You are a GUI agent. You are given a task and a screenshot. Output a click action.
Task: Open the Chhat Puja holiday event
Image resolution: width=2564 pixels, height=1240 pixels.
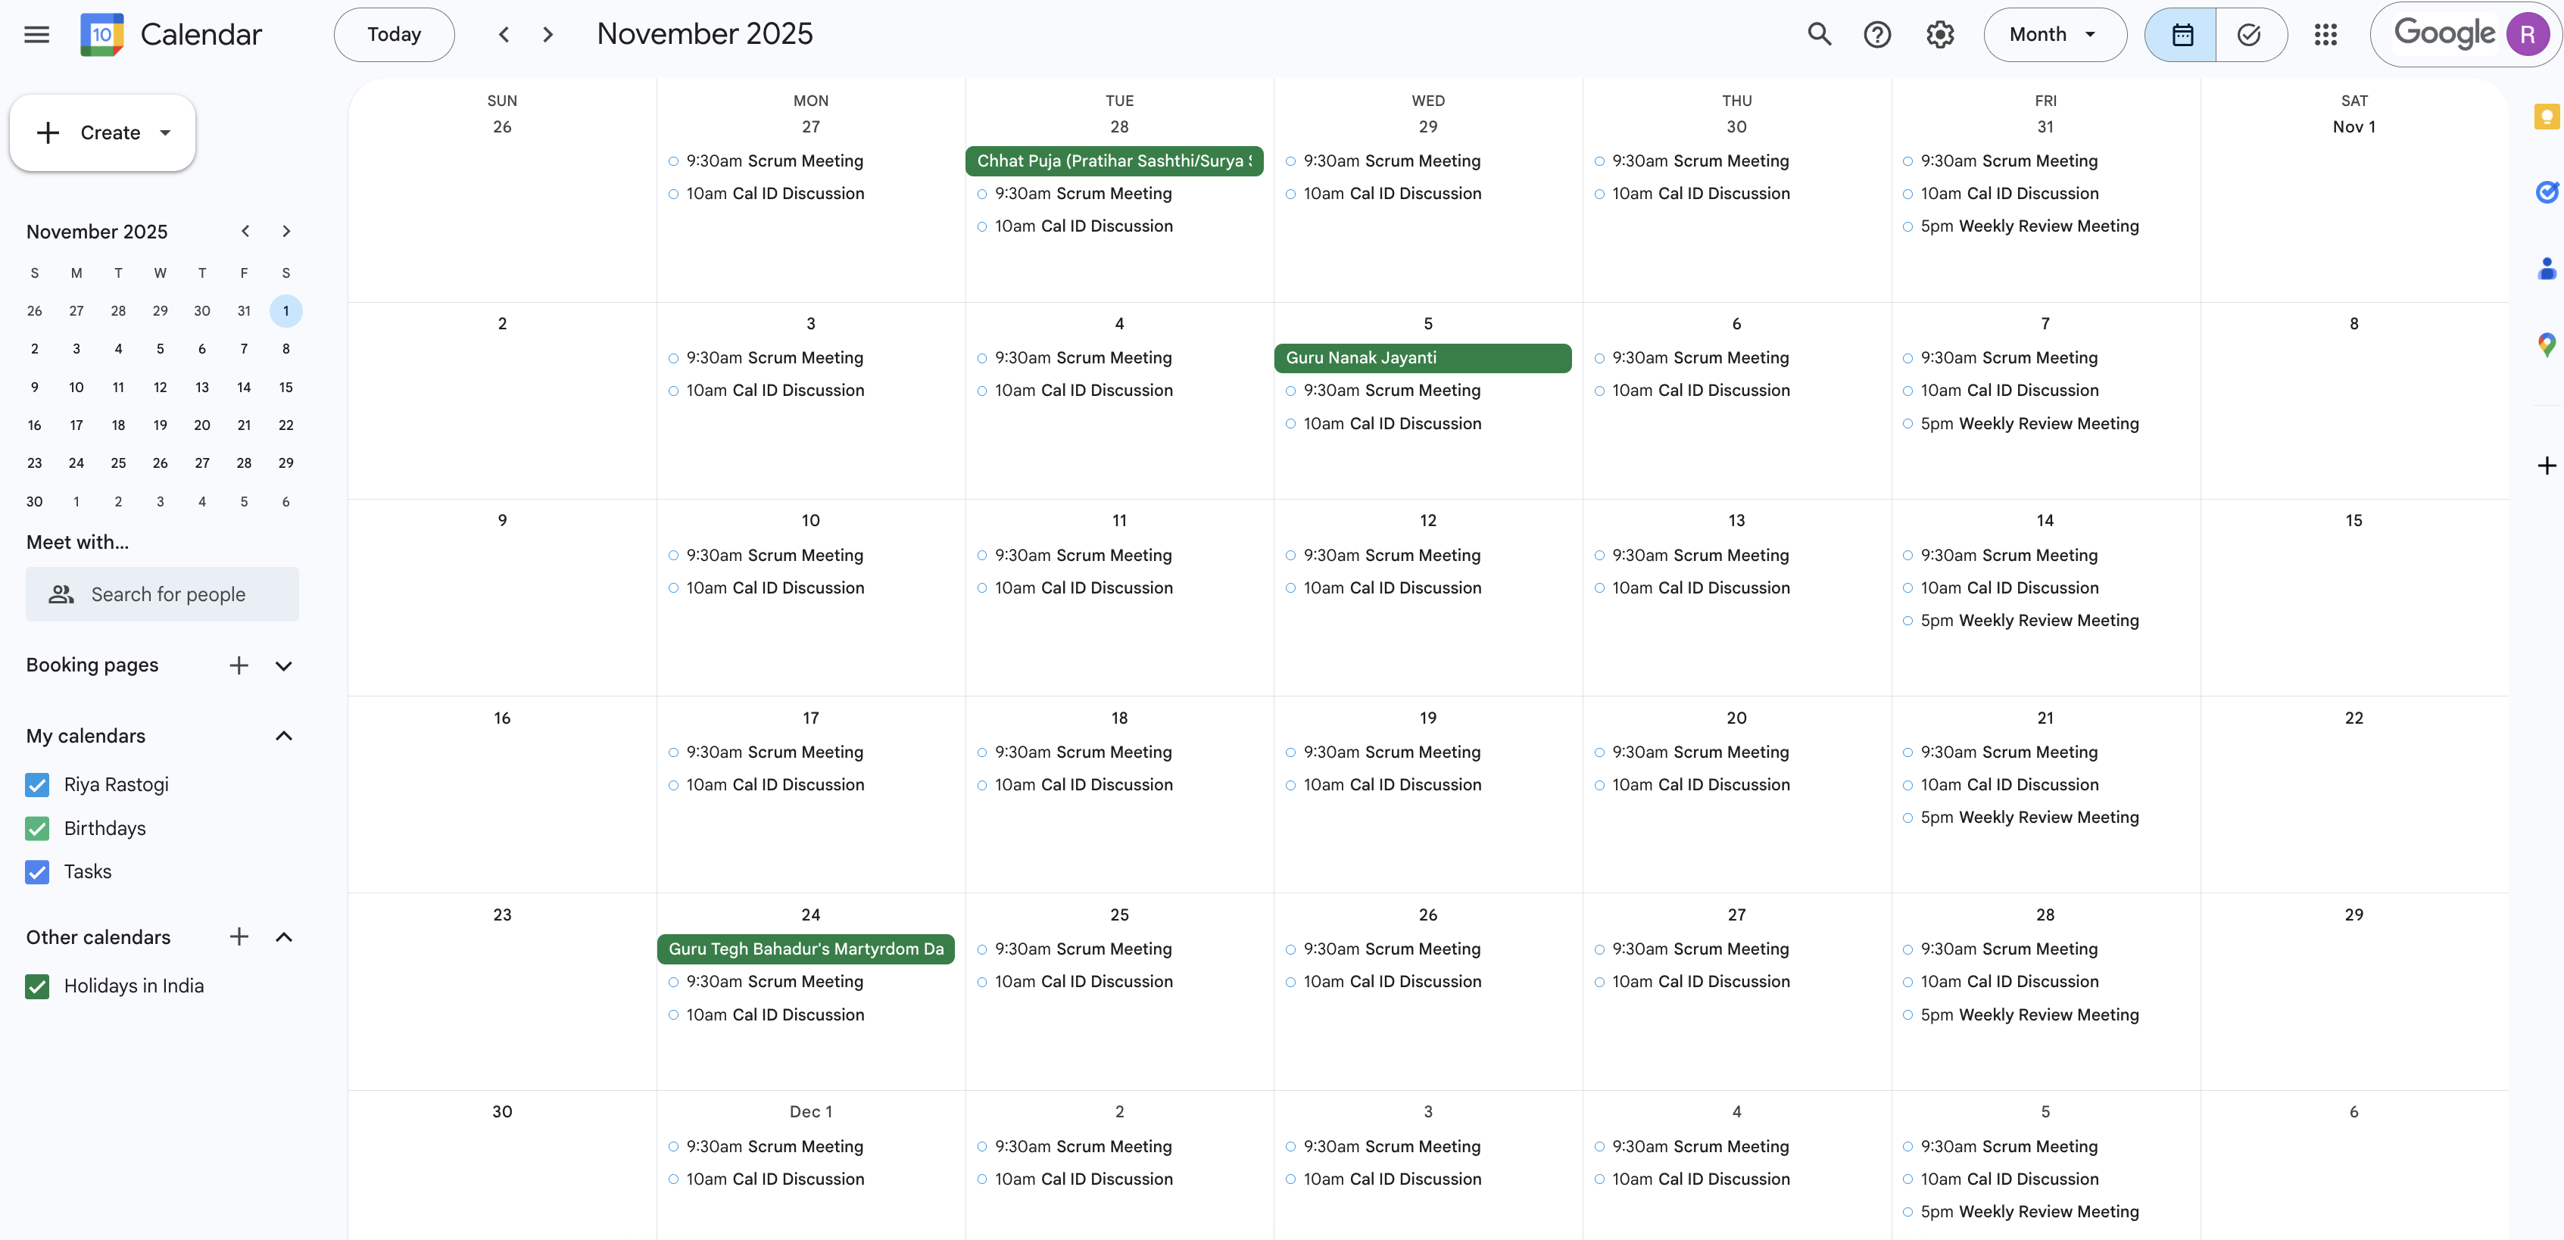tap(1114, 160)
